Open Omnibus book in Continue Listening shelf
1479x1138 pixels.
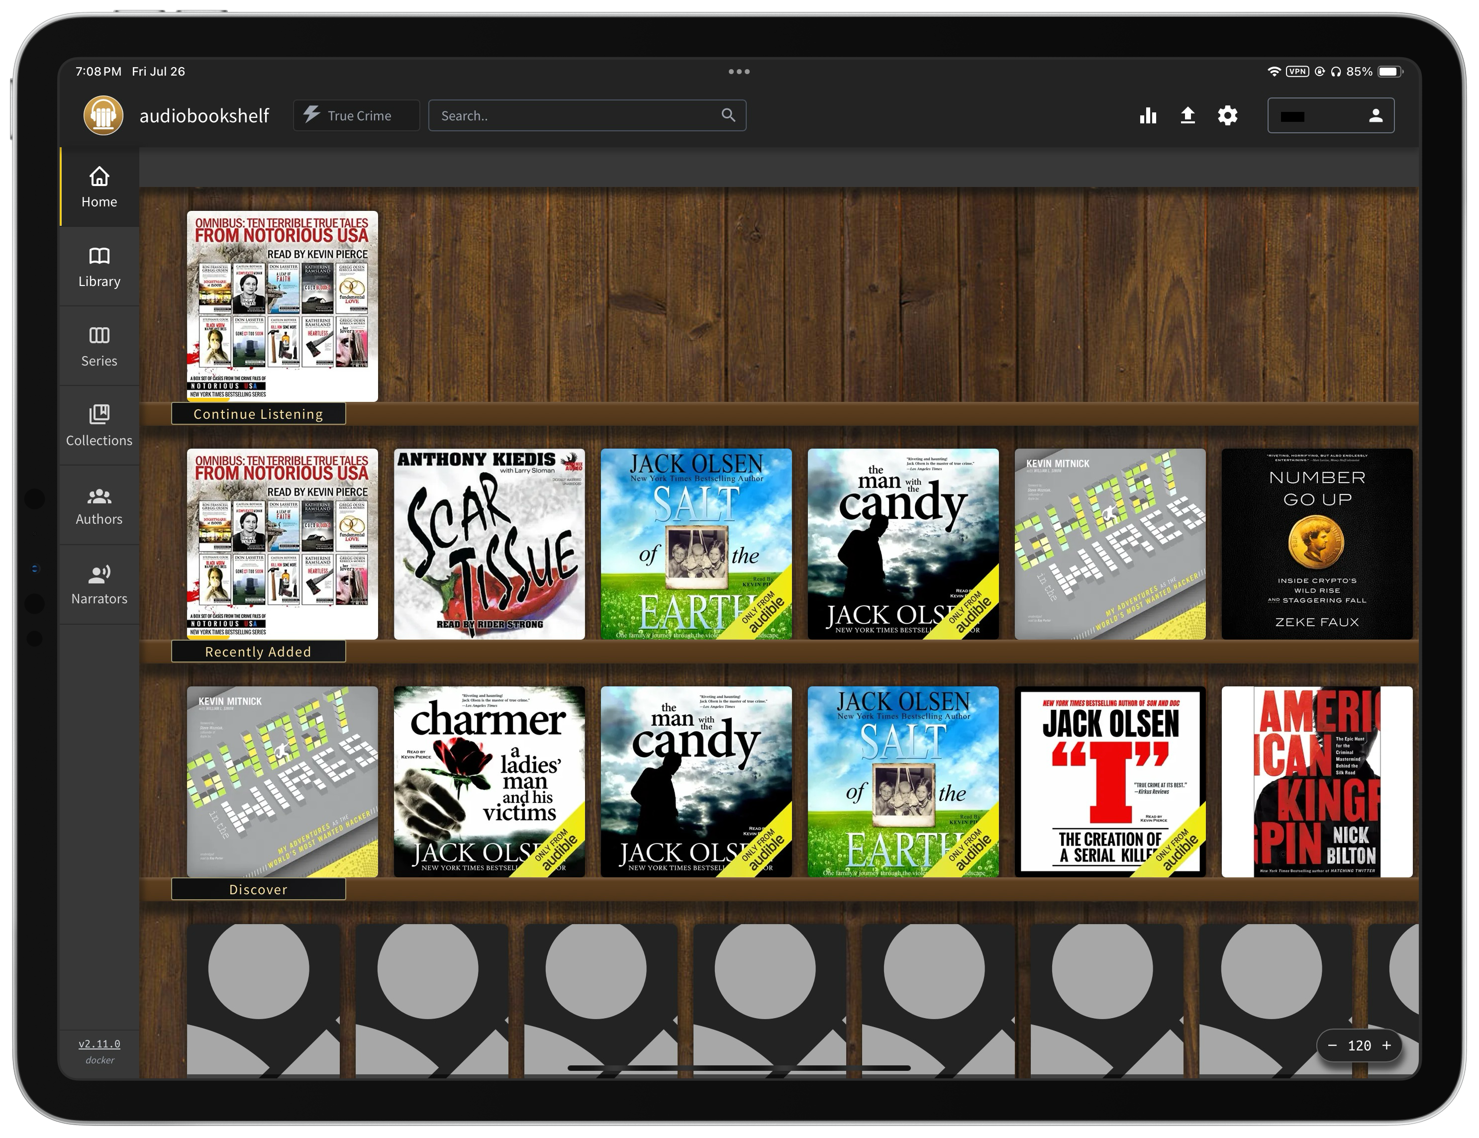click(x=283, y=306)
